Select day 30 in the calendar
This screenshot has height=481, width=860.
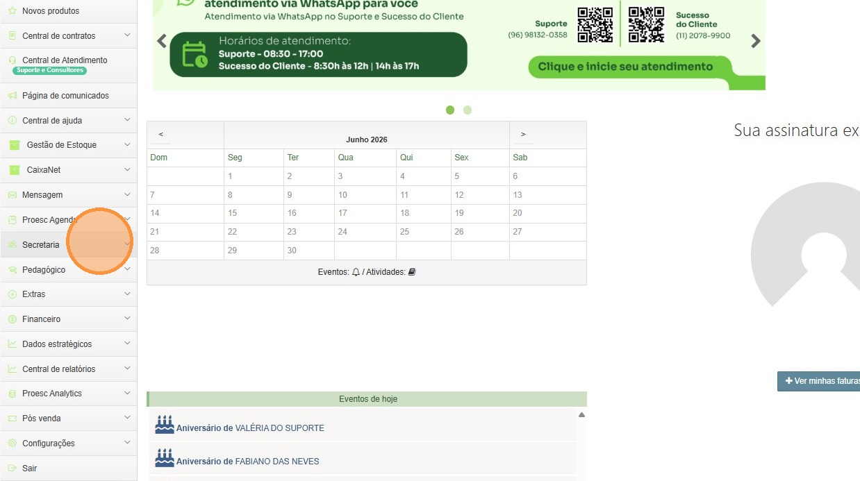coord(309,251)
